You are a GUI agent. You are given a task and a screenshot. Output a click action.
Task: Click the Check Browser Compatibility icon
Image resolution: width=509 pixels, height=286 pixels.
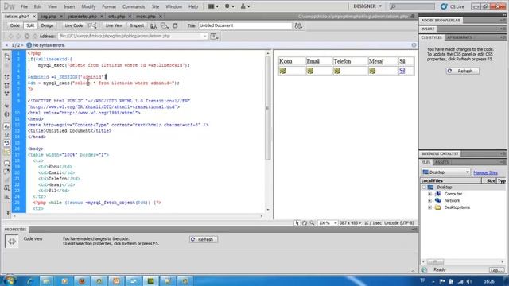93,25
